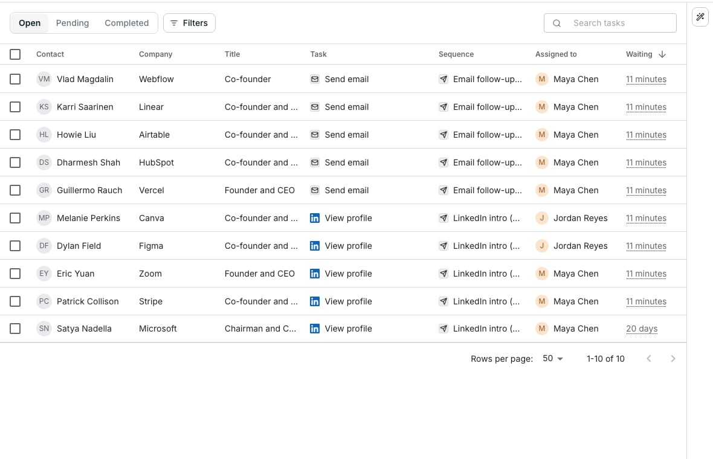Click the Waiting column sort arrow
The image size is (713, 459).
tap(662, 54)
